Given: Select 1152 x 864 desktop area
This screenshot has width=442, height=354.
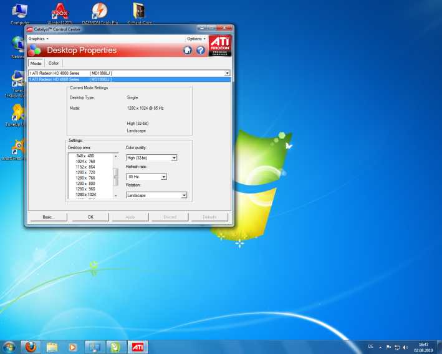Looking at the screenshot, I should 85,167.
